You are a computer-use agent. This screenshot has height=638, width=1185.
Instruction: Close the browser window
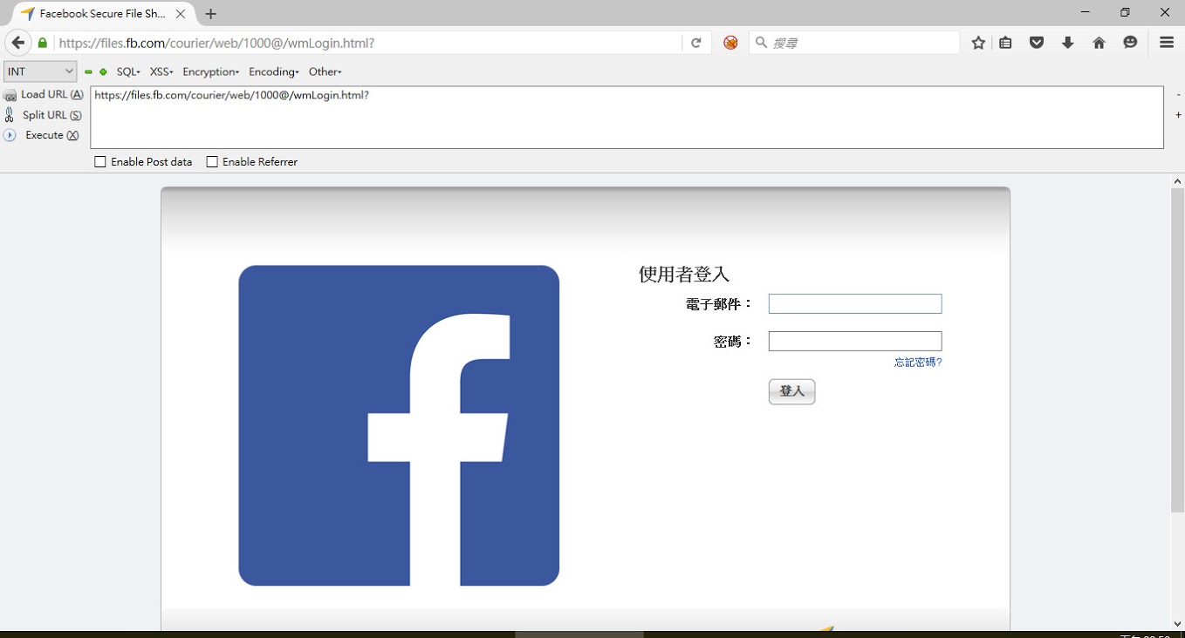(x=1165, y=12)
